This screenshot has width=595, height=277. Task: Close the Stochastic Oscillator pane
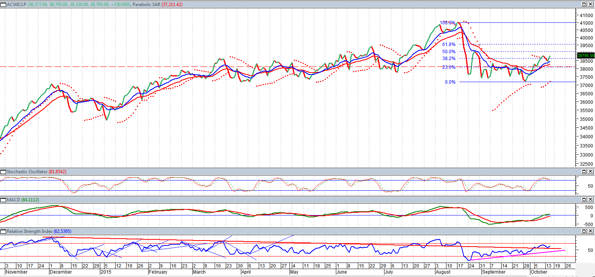click(x=591, y=172)
